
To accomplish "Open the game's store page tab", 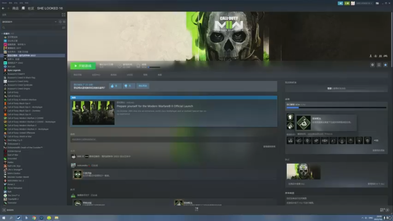I will [x=78, y=75].
